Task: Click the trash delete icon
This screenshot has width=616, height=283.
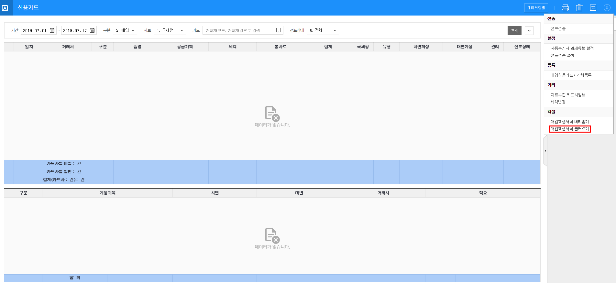Action: pyautogui.click(x=579, y=8)
